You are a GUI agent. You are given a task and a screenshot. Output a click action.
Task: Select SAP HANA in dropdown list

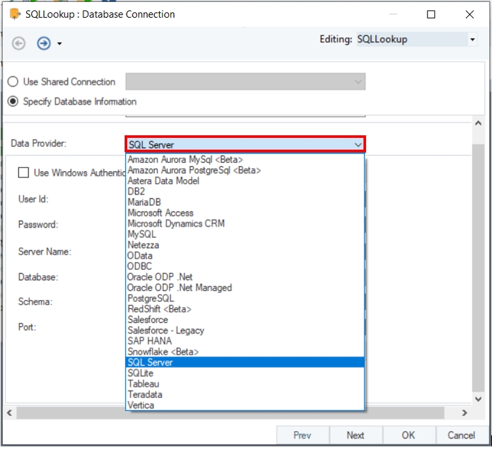click(x=245, y=341)
